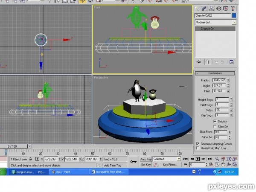Click the Make Unique icon
Viewport: 256px width, 192px height.
216,62
